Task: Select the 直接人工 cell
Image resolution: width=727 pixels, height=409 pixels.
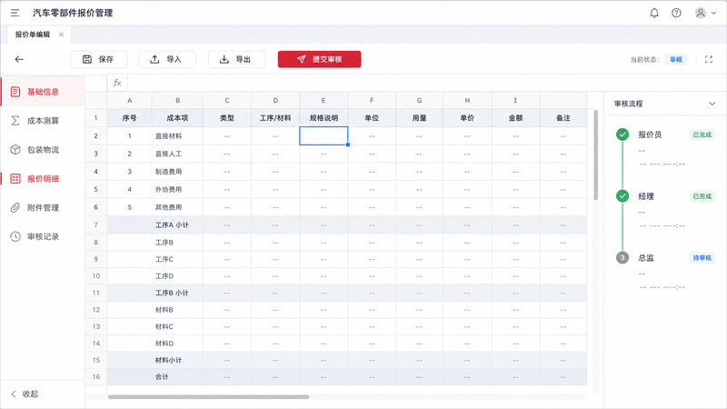Action: click(x=177, y=154)
